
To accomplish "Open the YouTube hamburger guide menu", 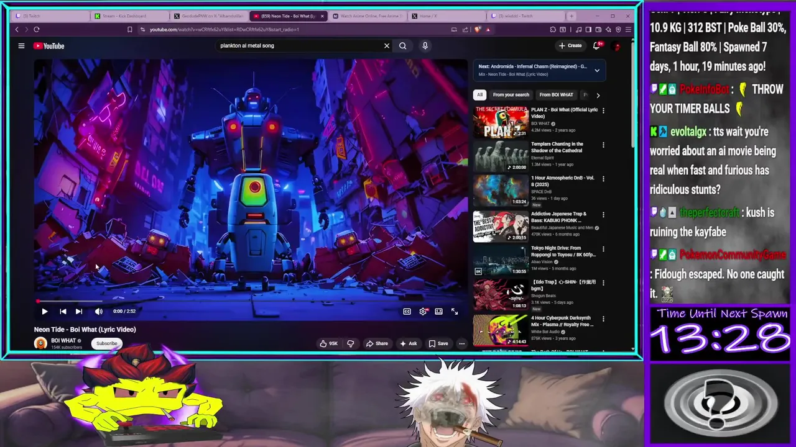I will coord(21,45).
